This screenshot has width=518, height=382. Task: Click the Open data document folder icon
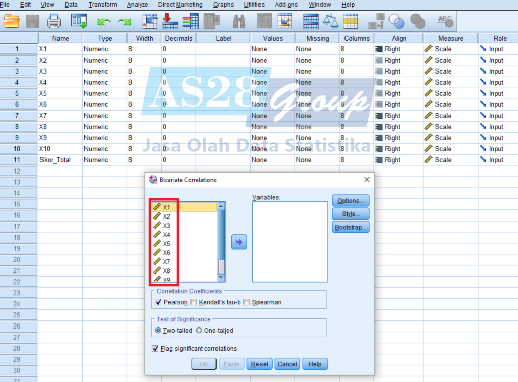[x=11, y=21]
